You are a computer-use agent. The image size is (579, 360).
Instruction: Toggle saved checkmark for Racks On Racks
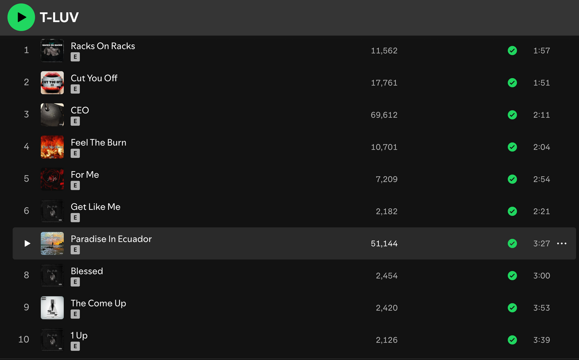(512, 51)
